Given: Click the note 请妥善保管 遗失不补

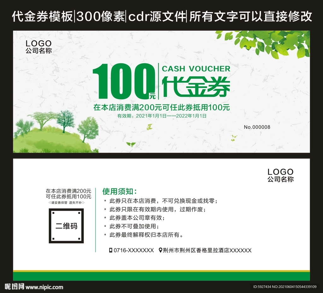Looking at the screenshot, I should [66, 203].
